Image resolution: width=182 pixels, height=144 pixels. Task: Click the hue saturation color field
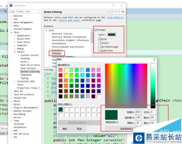pyautogui.click(x=126, y=86)
